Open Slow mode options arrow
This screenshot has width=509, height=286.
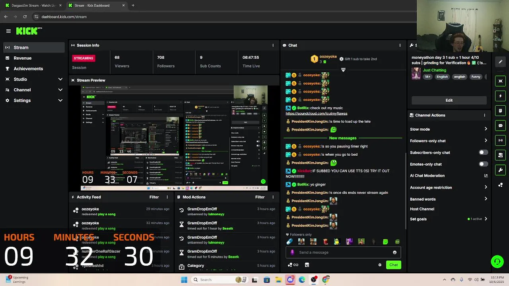[486, 129]
